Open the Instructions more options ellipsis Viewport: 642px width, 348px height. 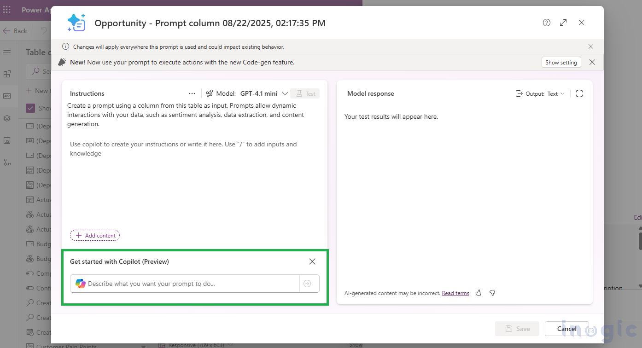(192, 93)
